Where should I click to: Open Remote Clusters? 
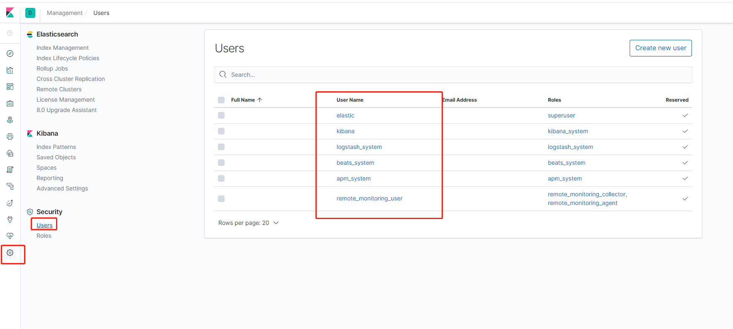pos(59,89)
